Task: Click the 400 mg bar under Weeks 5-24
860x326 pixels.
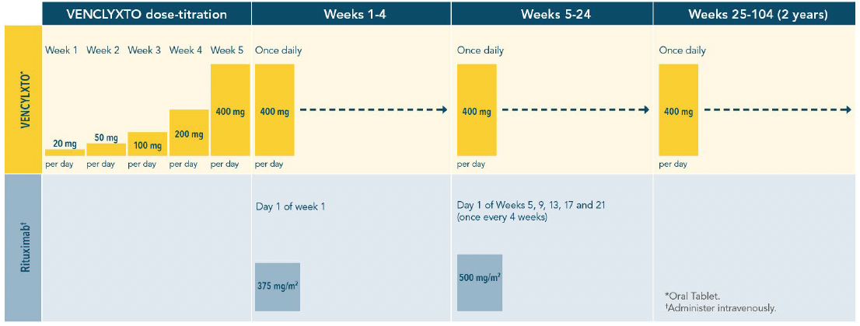Action: [477, 110]
